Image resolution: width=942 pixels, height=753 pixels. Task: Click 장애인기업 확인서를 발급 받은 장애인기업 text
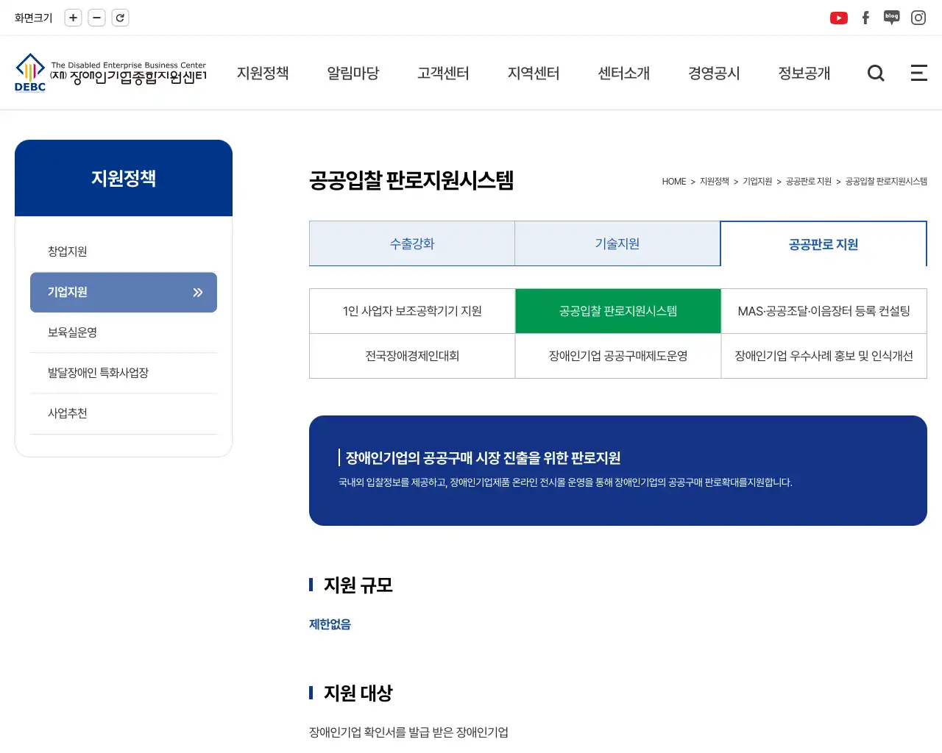click(x=408, y=732)
